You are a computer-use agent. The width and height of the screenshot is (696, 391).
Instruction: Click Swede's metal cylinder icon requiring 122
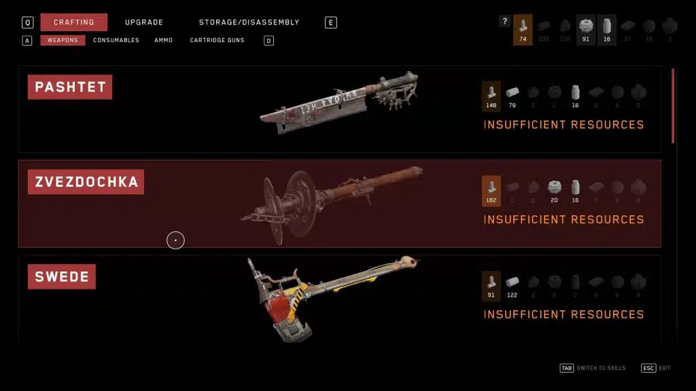512,286
